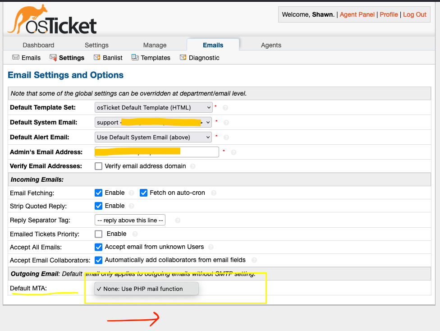Open the Default System Email dropdown
This screenshot has height=331, width=440.
click(153, 122)
